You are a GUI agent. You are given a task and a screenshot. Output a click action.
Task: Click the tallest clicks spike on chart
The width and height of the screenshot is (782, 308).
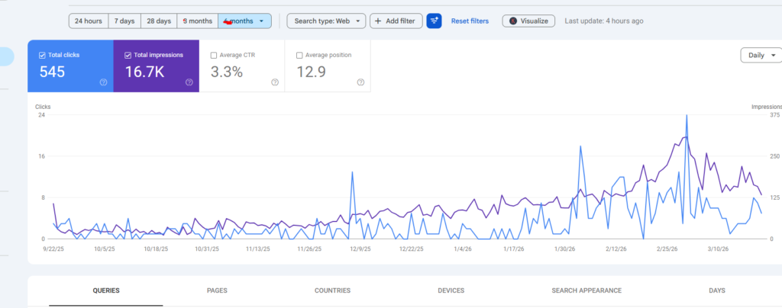click(687, 117)
